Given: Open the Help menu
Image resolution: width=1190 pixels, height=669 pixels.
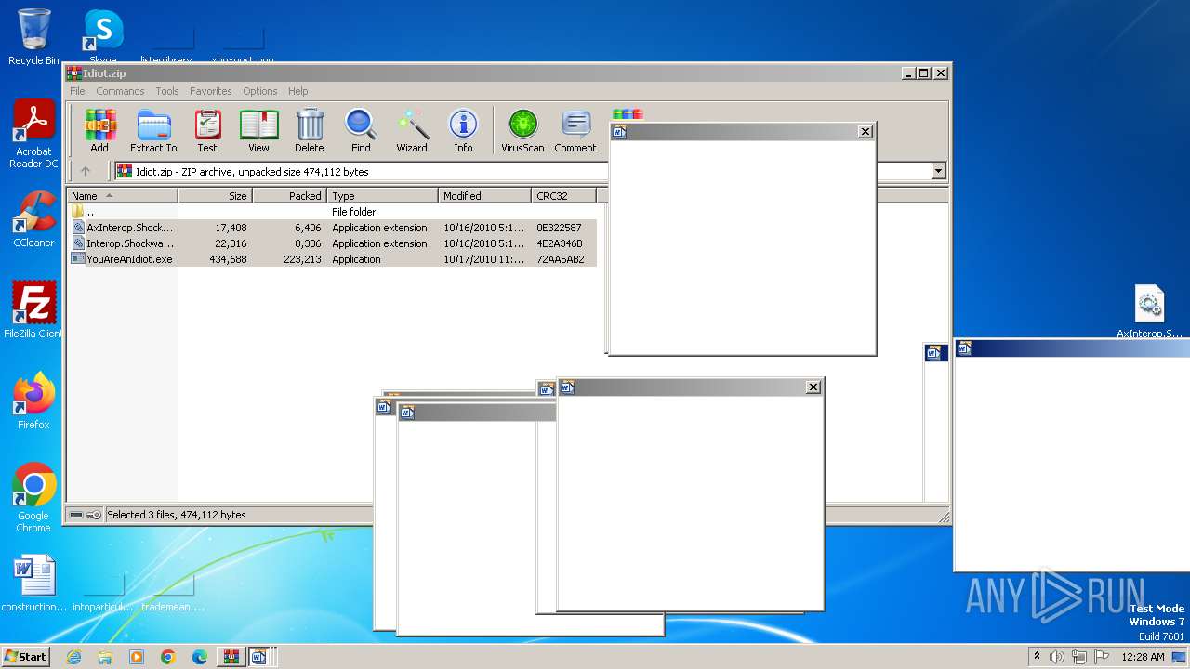Looking at the screenshot, I should (x=298, y=91).
